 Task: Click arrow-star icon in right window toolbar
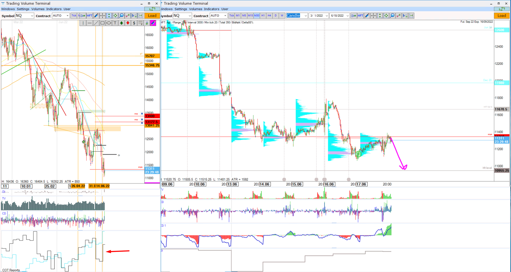[353, 16]
